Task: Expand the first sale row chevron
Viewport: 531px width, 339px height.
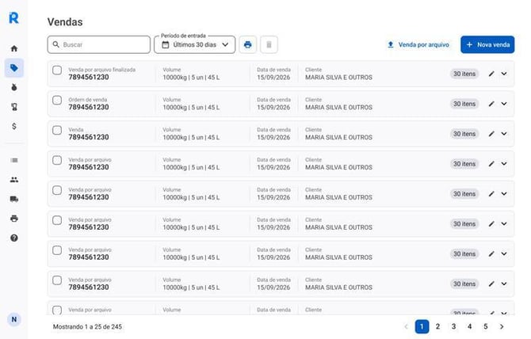Action: tap(504, 74)
